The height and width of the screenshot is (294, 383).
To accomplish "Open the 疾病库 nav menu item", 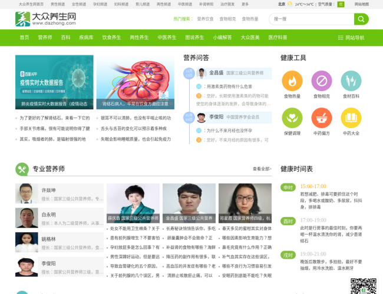I will 86,38.
